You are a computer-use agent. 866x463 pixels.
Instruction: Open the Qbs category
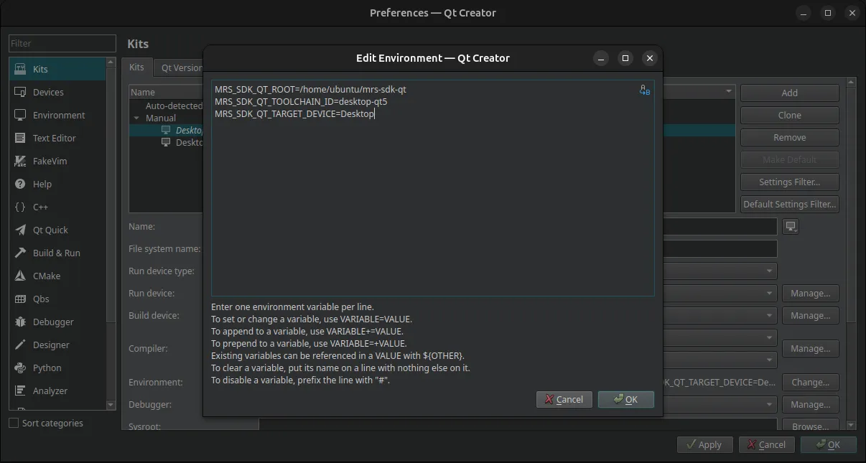(57, 299)
